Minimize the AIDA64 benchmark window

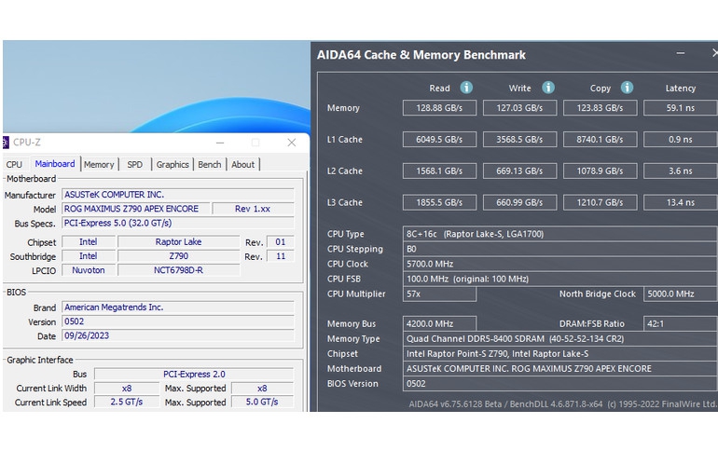click(x=681, y=53)
